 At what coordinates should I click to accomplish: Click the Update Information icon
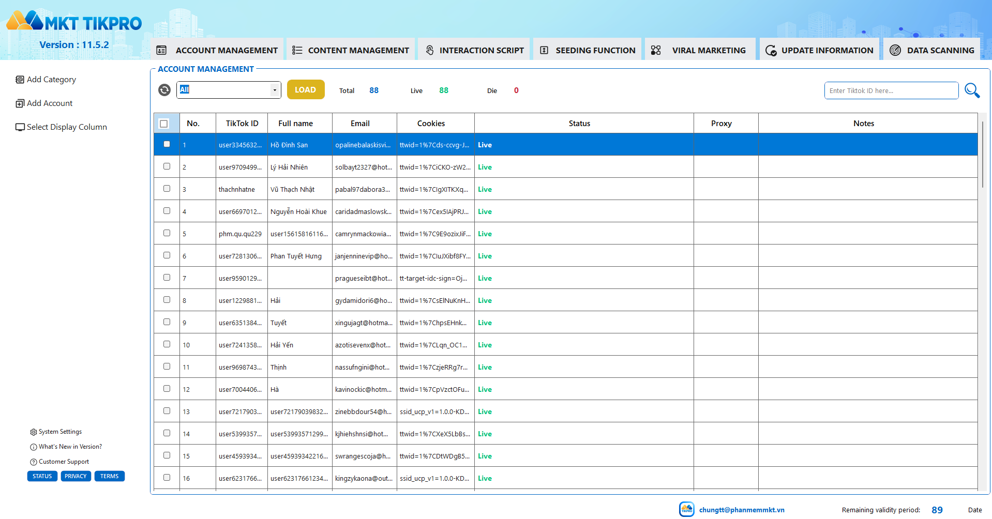tap(771, 50)
